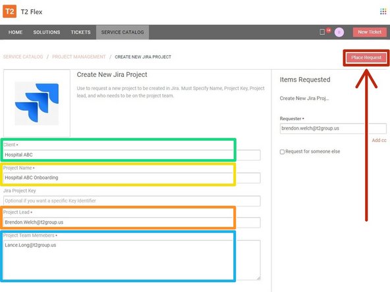Image resolution: width=390 pixels, height=292 pixels.
Task: Focus the Jira Project Key field
Action: pyautogui.click(x=132, y=201)
